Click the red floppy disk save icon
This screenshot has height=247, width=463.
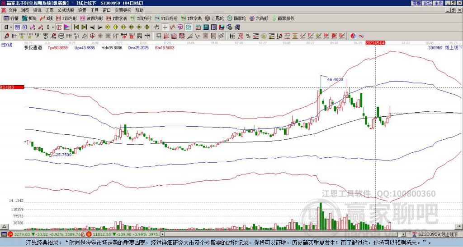(x=222, y=27)
